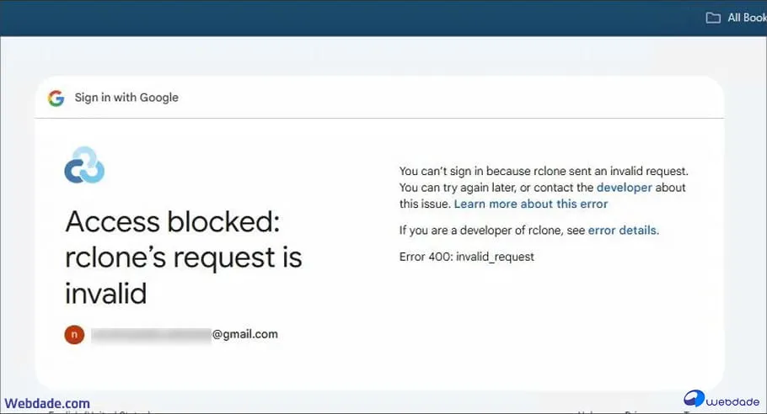Click the Google G logo
The height and width of the screenshot is (414, 767).
point(56,98)
